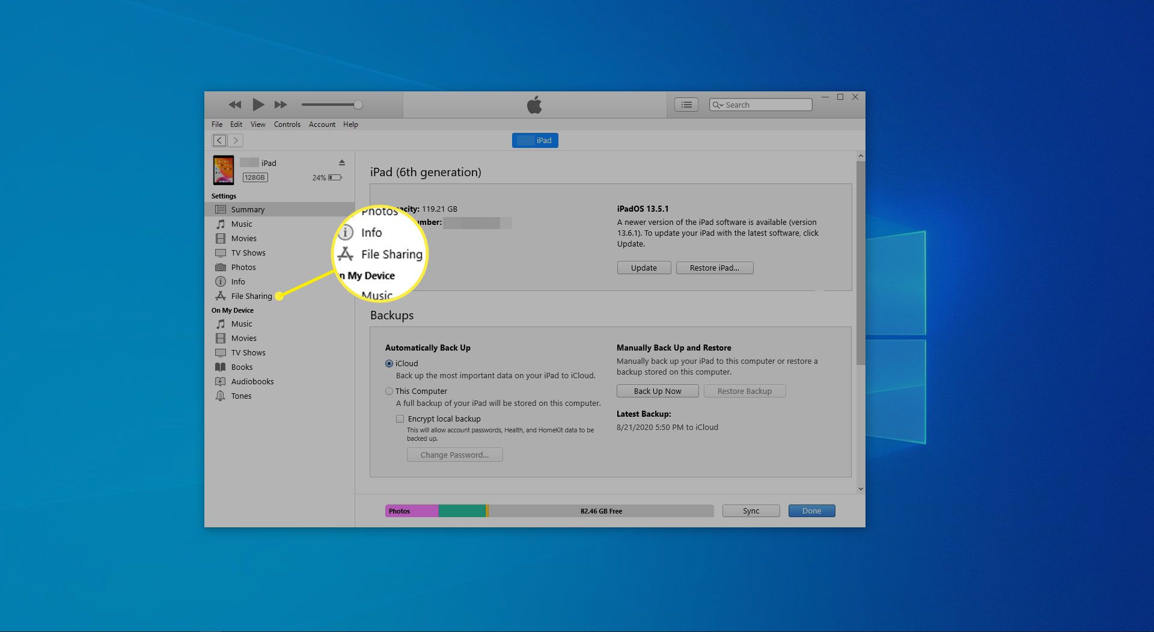Click the File Sharing app icon

click(221, 296)
